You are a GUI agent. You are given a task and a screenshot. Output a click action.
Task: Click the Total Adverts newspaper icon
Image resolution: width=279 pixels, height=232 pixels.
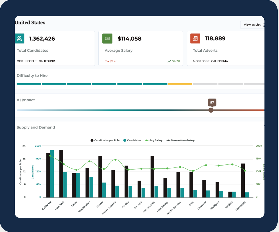195,38
